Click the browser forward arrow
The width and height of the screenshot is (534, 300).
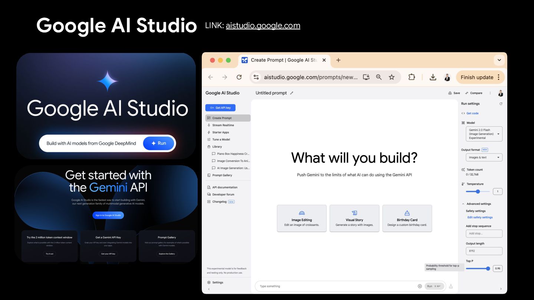click(x=225, y=77)
